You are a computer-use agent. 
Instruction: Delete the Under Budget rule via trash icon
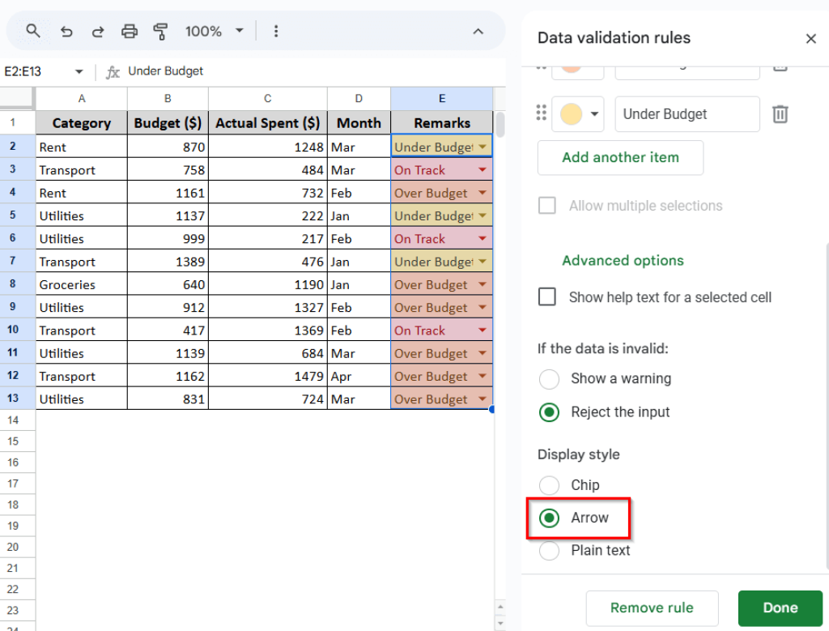(780, 114)
